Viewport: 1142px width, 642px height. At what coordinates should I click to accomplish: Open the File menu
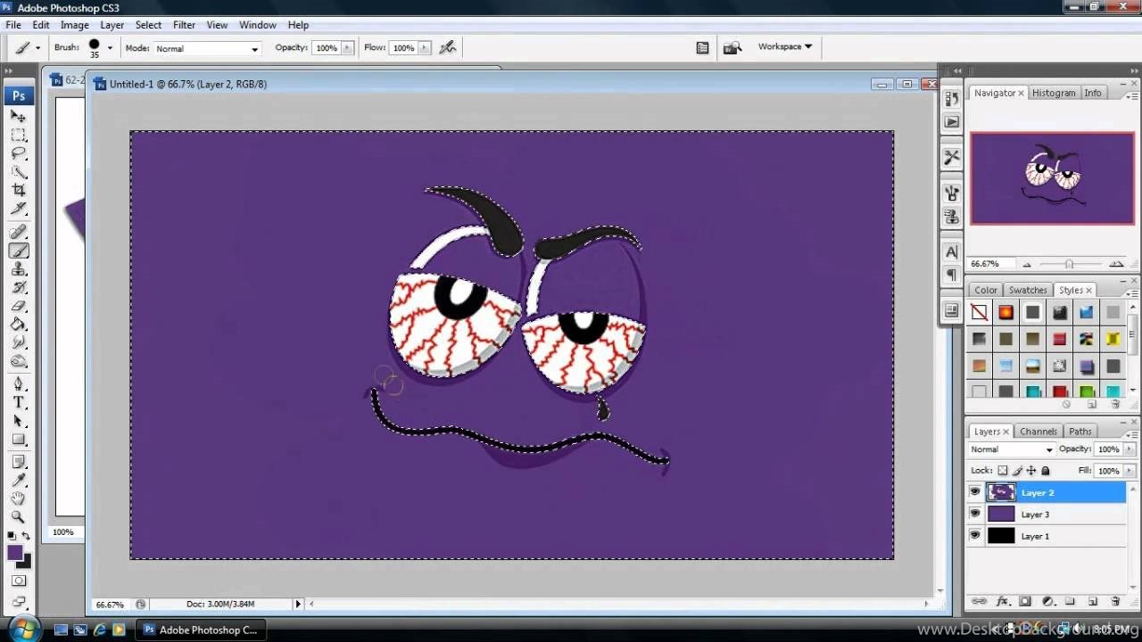tap(13, 25)
